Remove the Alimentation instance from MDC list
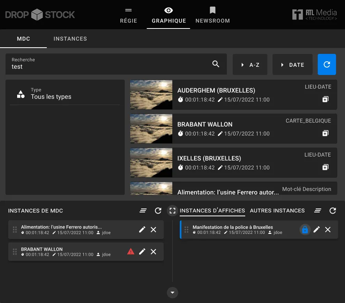 point(154,230)
